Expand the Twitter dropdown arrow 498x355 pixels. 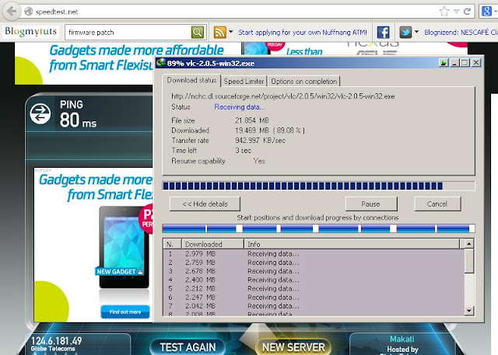417,32
